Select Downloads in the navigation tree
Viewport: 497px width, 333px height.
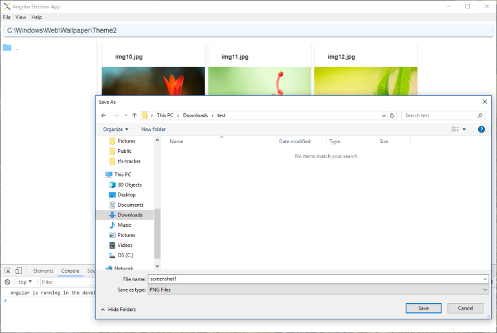(x=129, y=215)
